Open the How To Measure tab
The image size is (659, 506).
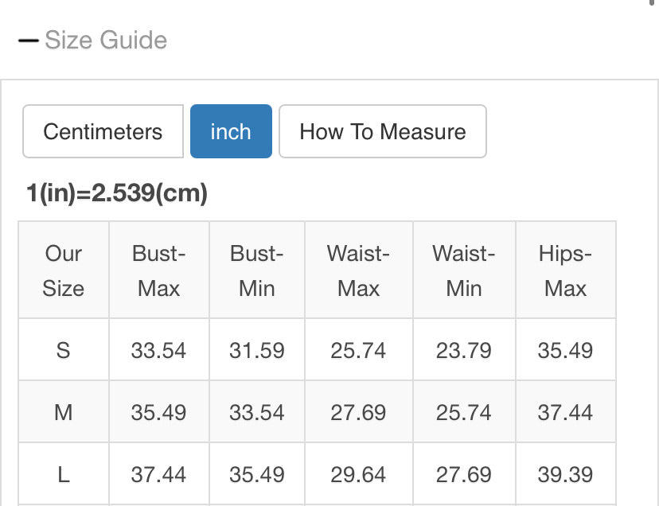[383, 131]
